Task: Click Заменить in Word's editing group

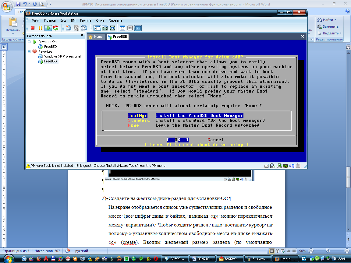Action: [328, 26]
